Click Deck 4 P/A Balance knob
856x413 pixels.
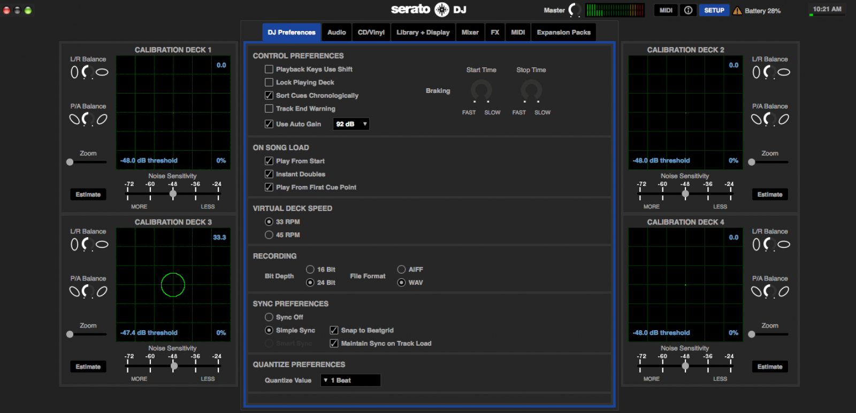768,291
